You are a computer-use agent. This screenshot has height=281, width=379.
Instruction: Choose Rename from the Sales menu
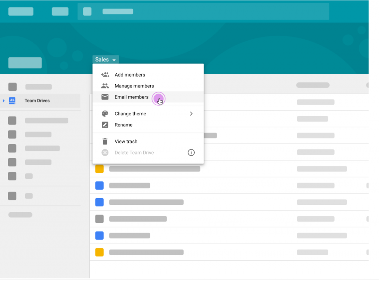[x=123, y=125]
